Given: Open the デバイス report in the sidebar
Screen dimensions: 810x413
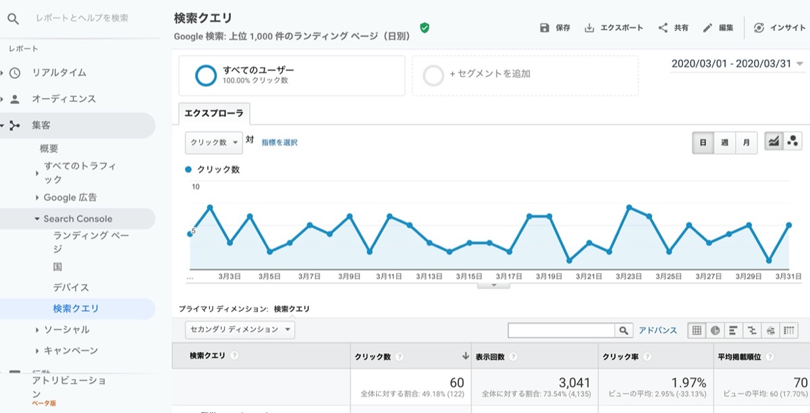Looking at the screenshot, I should (71, 288).
